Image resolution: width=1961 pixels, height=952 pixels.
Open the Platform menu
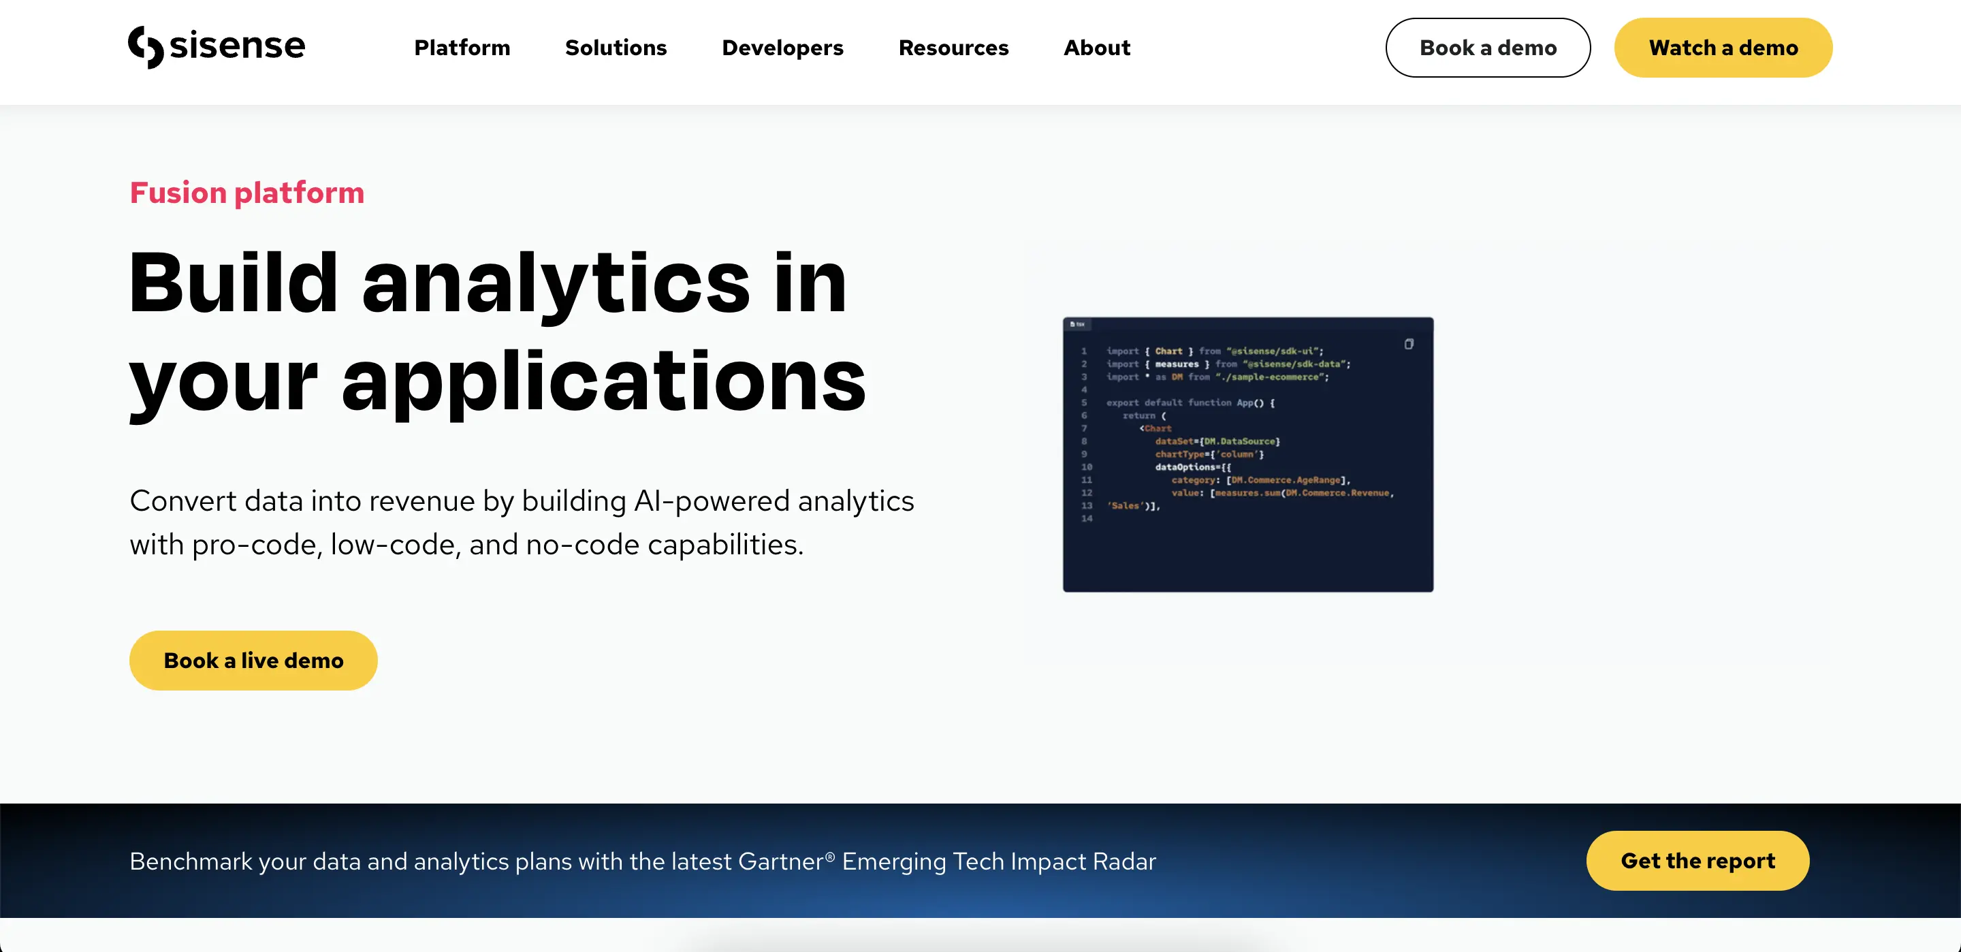pyautogui.click(x=462, y=48)
